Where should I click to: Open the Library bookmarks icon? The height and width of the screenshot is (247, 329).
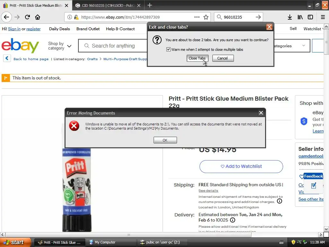[300, 17]
